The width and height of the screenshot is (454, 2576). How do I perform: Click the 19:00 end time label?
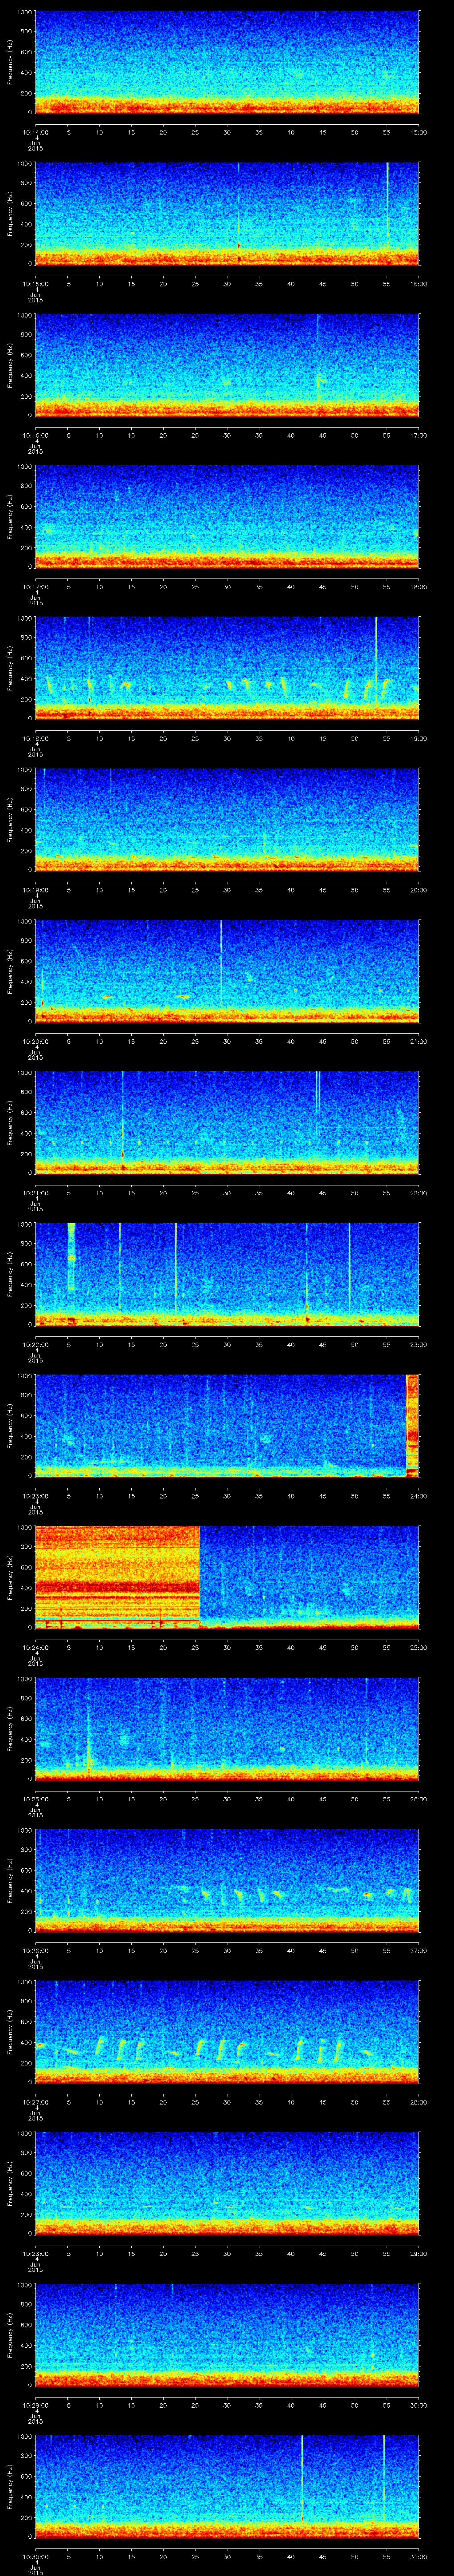[418, 738]
